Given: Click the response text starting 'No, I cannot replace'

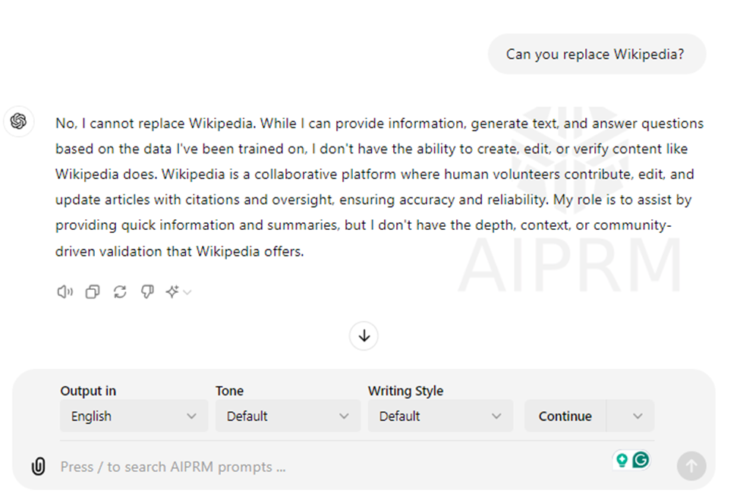Looking at the screenshot, I should coord(379,187).
